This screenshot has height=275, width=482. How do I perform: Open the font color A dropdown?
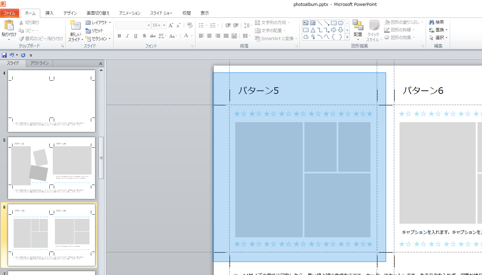[x=192, y=36]
